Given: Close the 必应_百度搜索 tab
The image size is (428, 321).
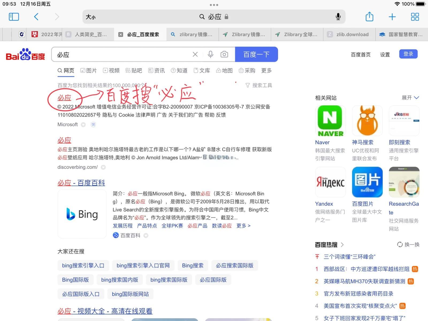Looking at the screenshot, I should 121,35.
